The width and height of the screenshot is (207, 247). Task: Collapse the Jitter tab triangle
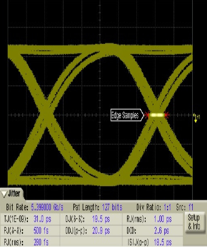click(4, 194)
